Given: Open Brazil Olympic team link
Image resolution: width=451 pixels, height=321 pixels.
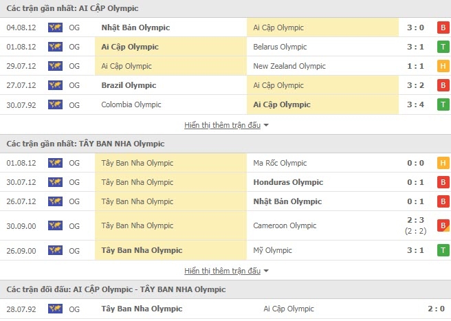Looking at the screenshot, I should tap(129, 85).
